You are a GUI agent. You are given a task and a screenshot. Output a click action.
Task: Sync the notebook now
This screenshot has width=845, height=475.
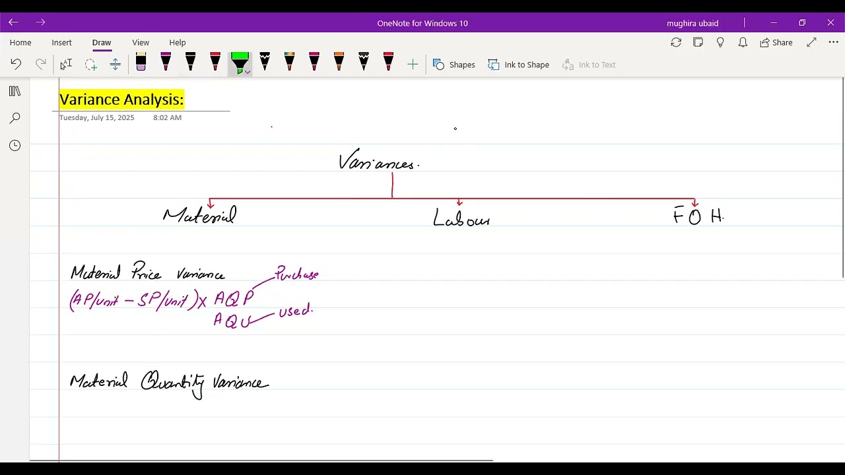pyautogui.click(x=676, y=42)
